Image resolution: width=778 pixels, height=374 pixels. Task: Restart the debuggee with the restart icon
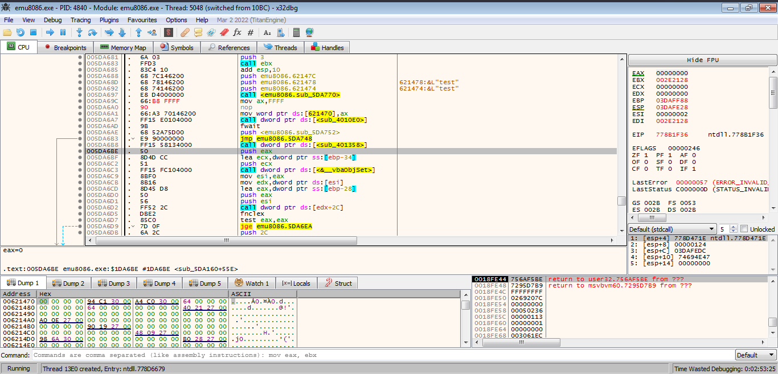[21, 32]
